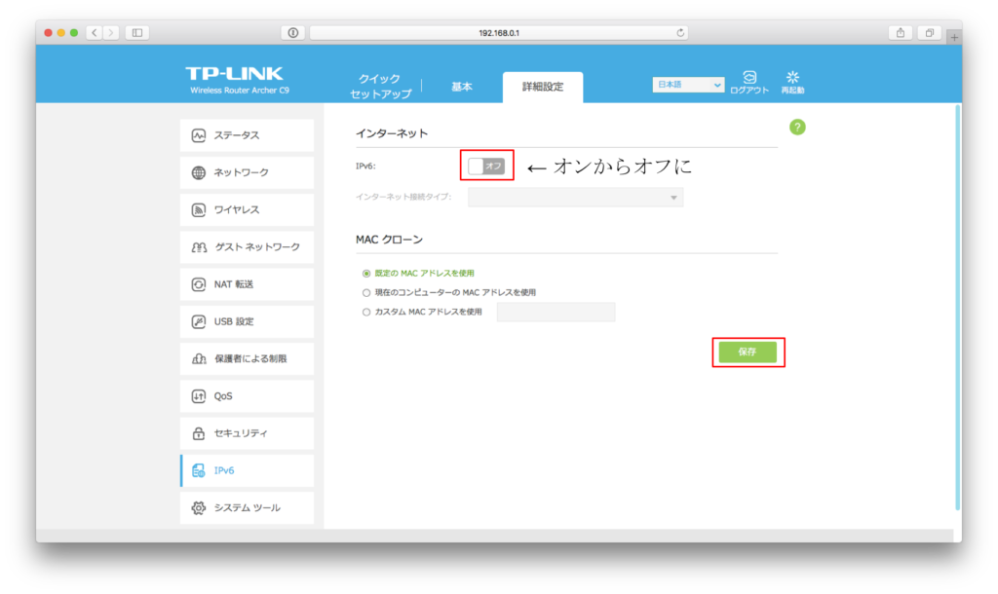Click the page vertical scrollbar

point(957,307)
